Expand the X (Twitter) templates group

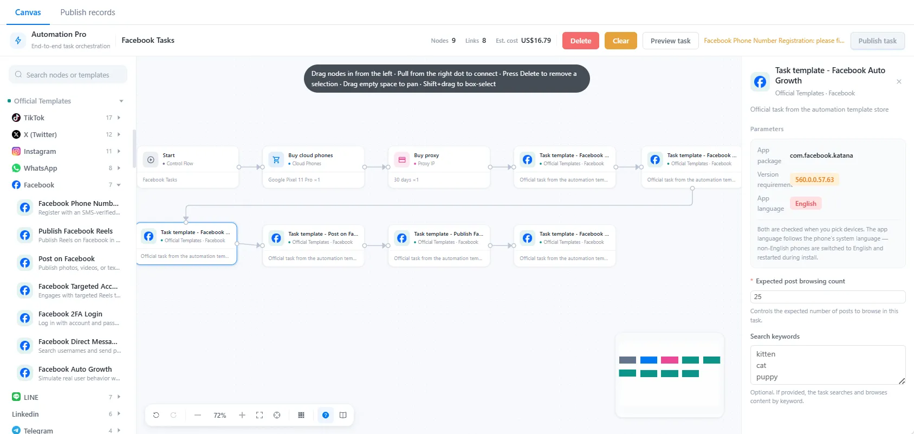119,134
